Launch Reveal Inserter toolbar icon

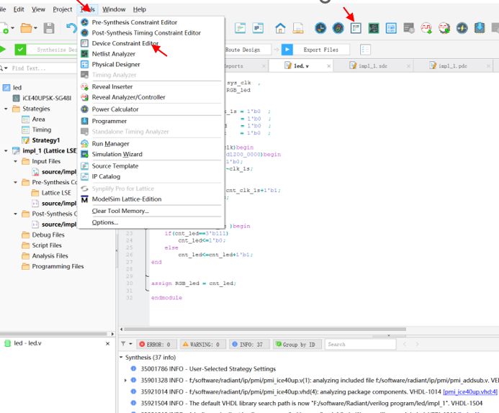click(426, 28)
